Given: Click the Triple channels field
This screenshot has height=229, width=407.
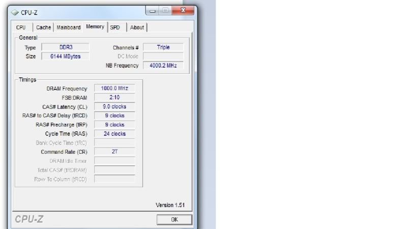Looking at the screenshot, I should 163,47.
